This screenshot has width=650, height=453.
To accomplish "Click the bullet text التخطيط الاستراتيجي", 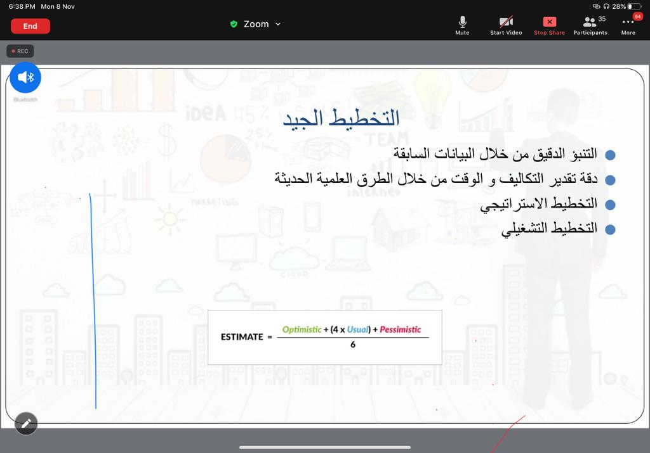I will (x=539, y=204).
